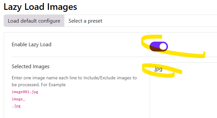Open the Select a preset dropdown
217x118 pixels.
pos(141,21)
